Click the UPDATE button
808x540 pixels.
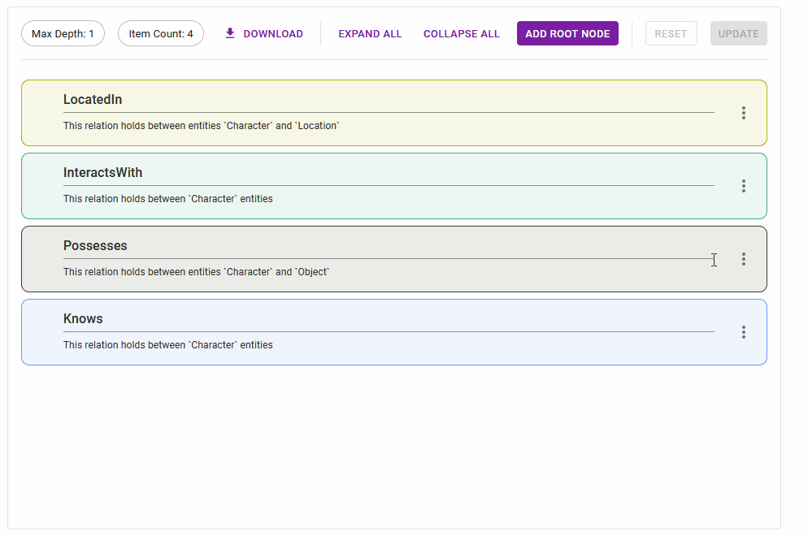[x=738, y=33]
